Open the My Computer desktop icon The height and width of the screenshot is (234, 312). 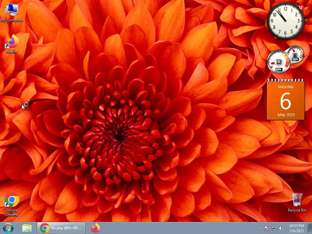click(12, 13)
